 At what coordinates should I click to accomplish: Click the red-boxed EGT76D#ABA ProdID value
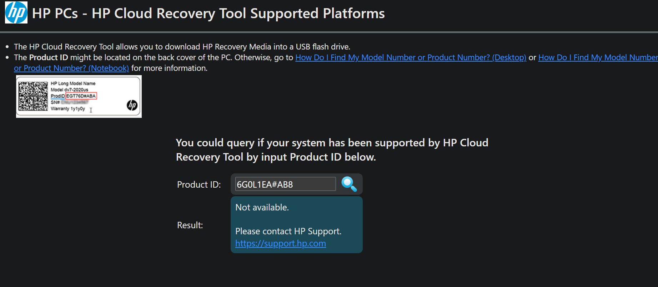point(81,96)
